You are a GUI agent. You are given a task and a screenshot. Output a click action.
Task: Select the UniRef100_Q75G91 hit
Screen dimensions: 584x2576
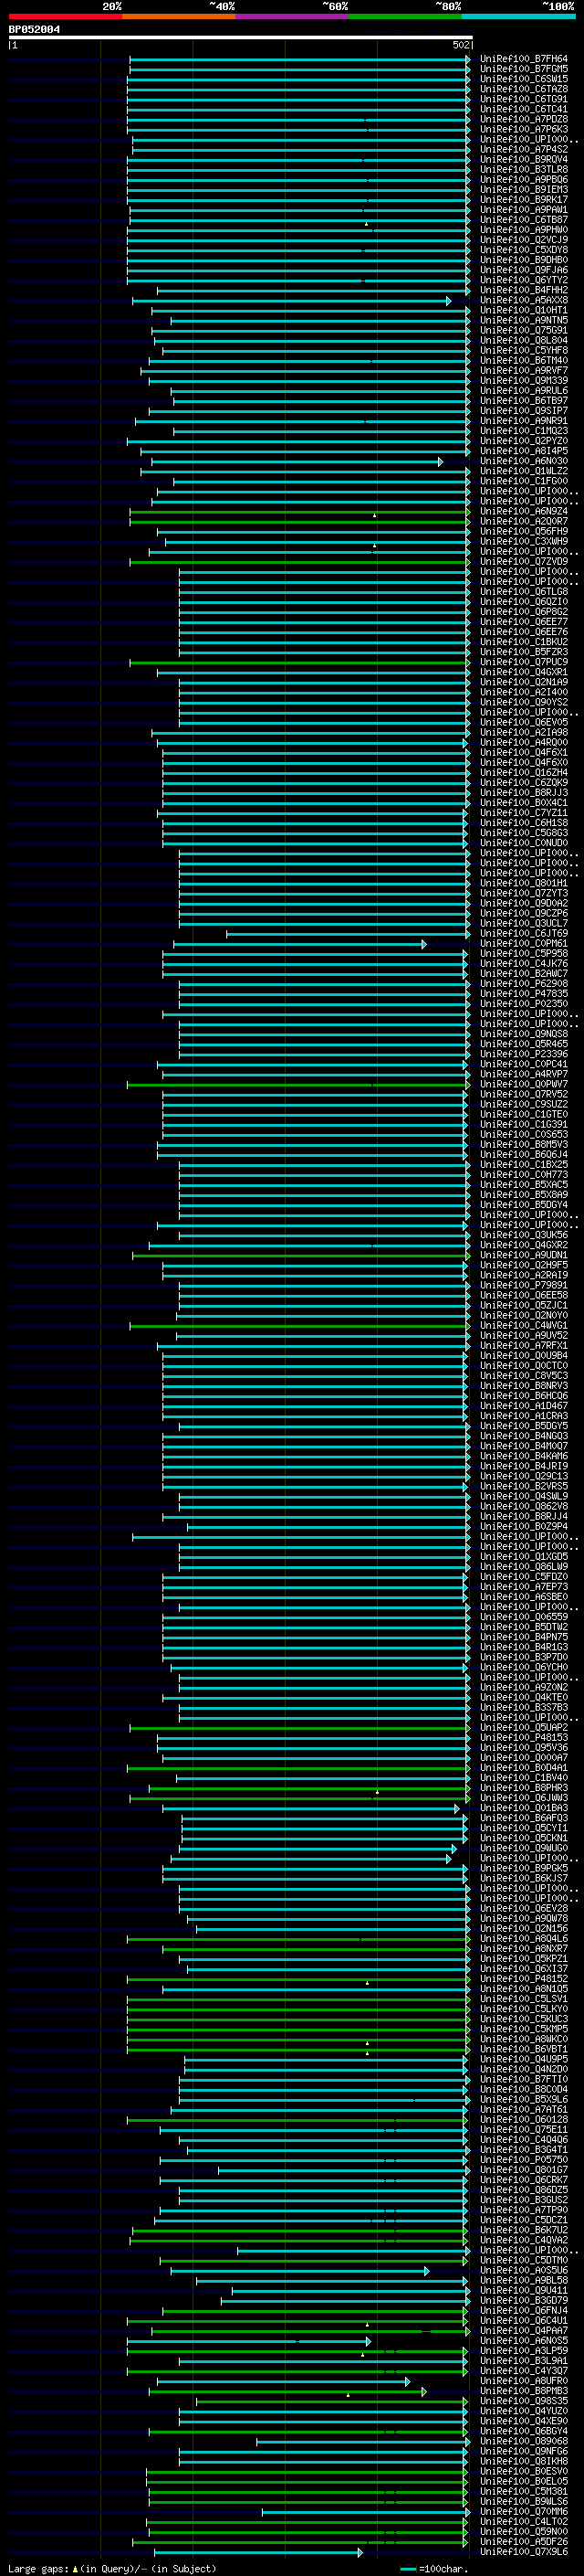pos(523,330)
